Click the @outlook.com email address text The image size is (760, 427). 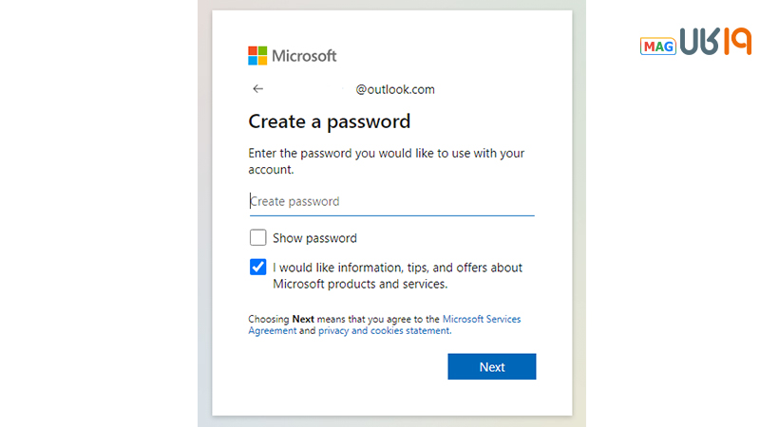[x=395, y=89]
